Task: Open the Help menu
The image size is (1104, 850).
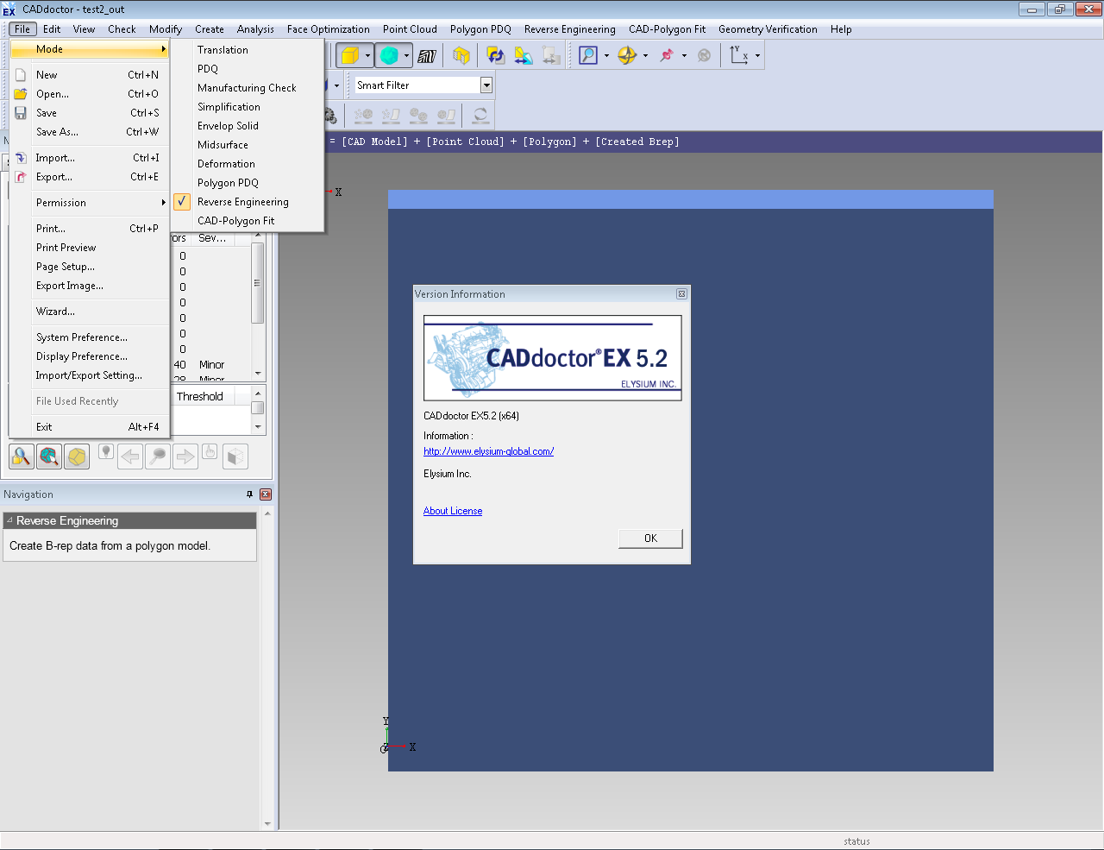Action: (x=841, y=29)
